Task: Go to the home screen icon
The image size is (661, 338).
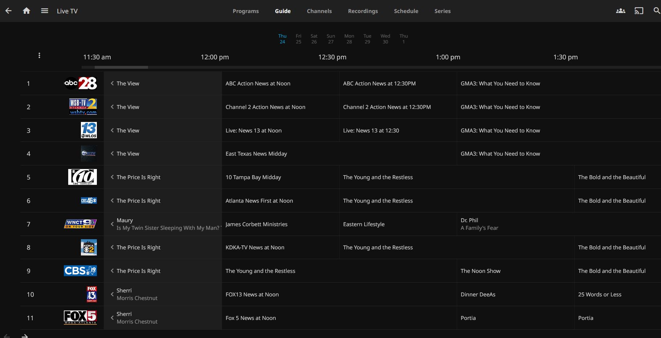Action: (x=26, y=11)
